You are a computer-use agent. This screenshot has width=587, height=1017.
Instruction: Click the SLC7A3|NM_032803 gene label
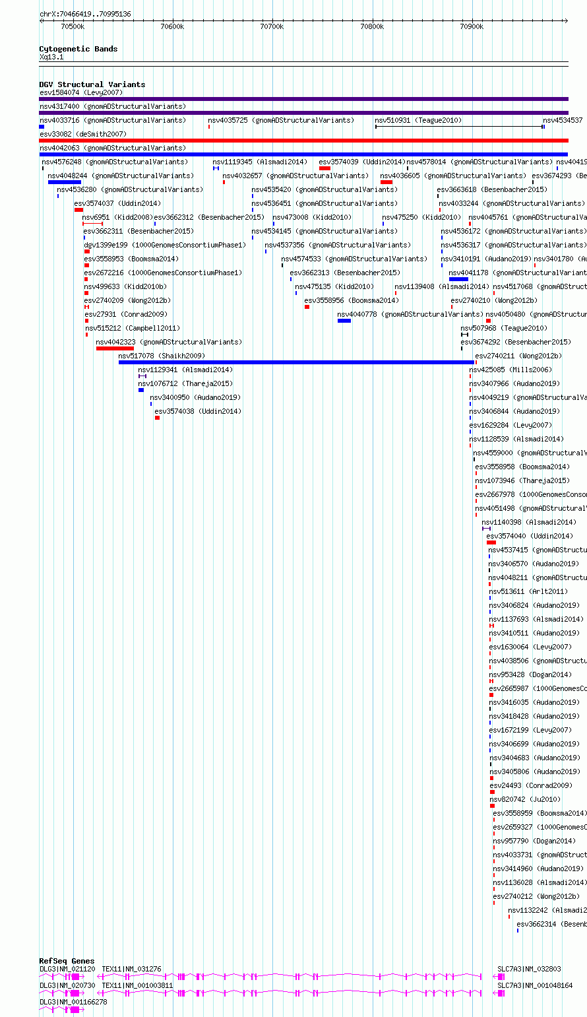[x=529, y=969]
